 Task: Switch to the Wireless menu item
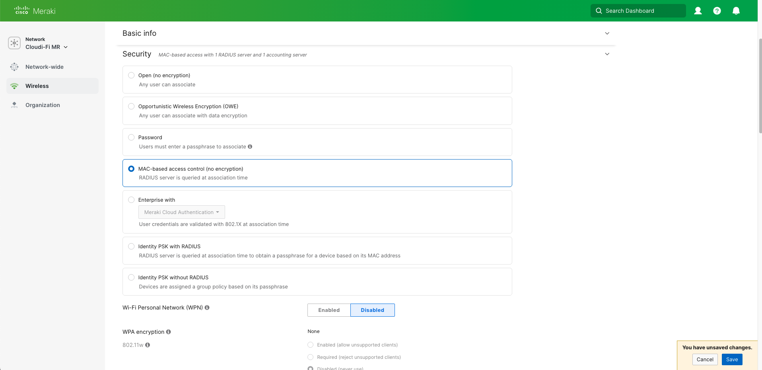click(x=37, y=86)
